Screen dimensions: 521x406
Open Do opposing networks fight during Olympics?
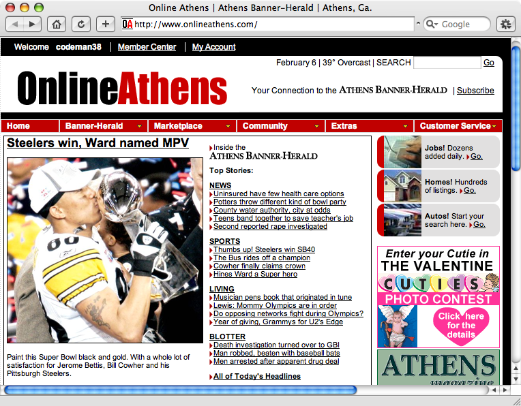pyautogui.click(x=288, y=313)
